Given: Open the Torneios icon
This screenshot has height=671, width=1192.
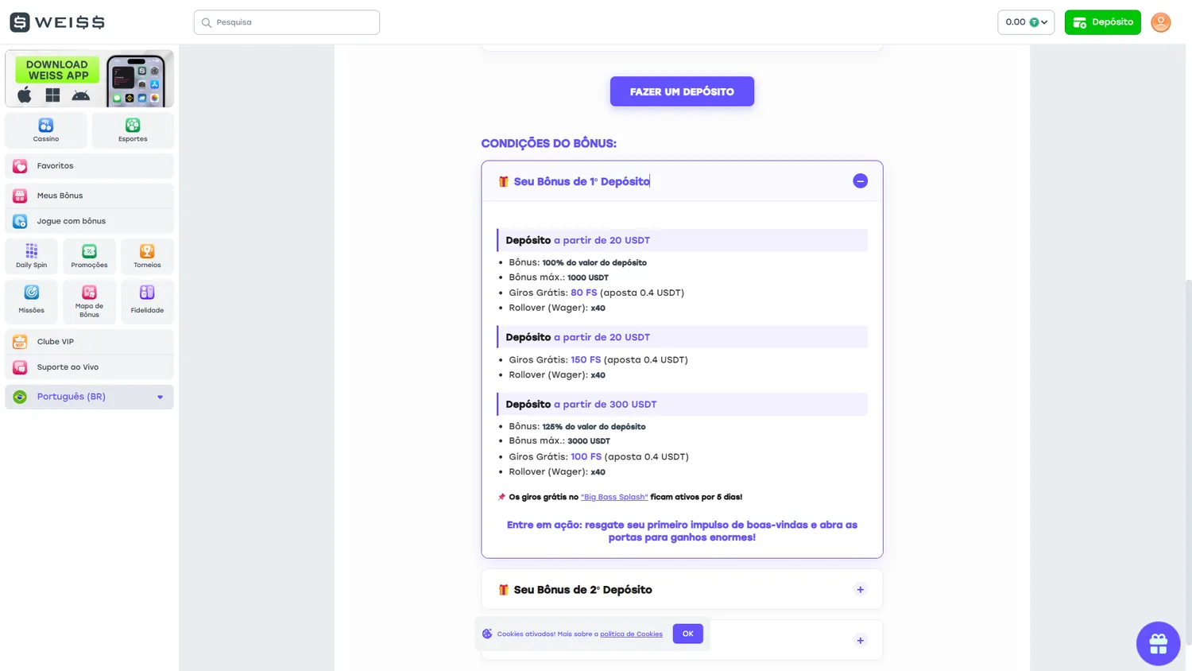Looking at the screenshot, I should [147, 256].
